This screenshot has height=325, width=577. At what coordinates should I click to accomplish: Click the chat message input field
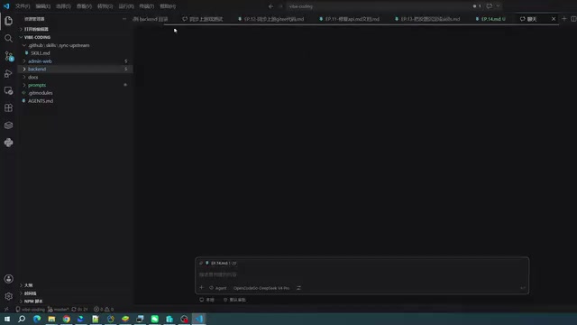point(362,274)
